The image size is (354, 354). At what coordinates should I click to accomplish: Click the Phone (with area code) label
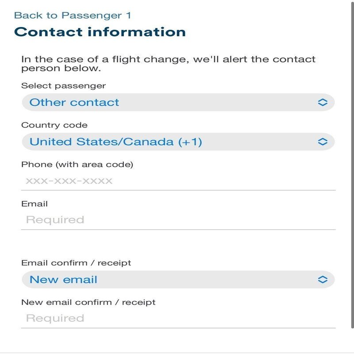tap(77, 165)
